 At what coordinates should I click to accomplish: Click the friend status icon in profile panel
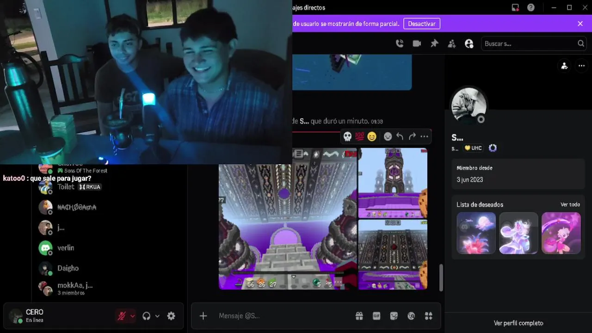(564, 66)
